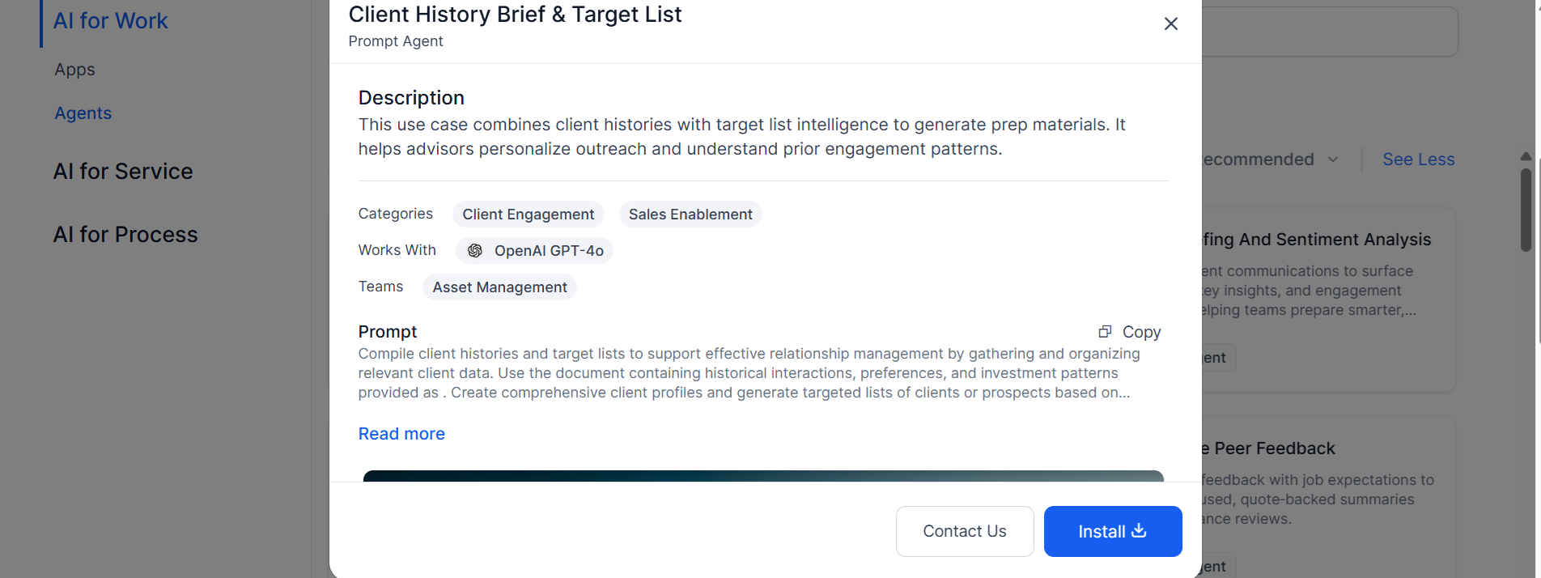The image size is (1541, 578).
Task: Click the Client Engagement category tag
Action: [529, 215]
